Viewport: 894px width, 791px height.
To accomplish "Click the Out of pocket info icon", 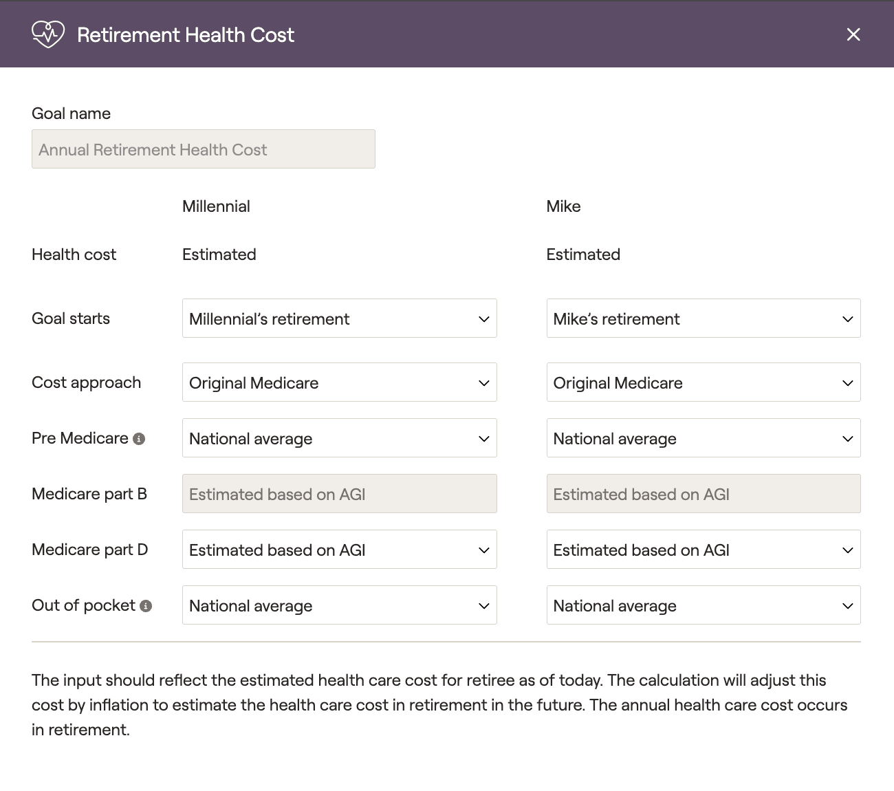I will [146, 606].
